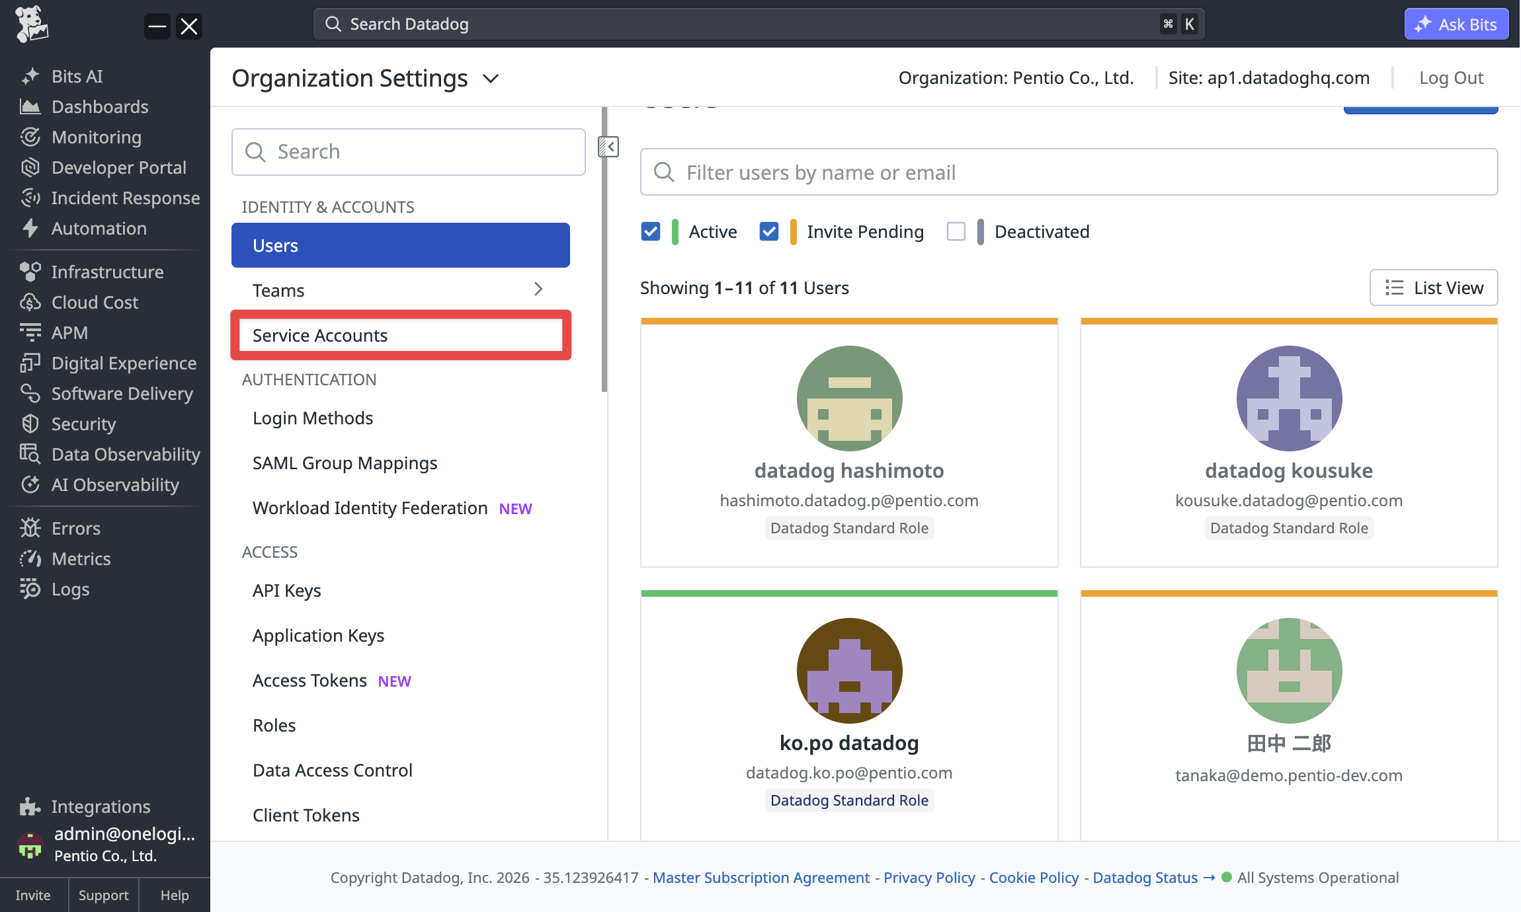This screenshot has height=912, width=1521.
Task: Click the Log Out link
Action: [x=1452, y=78]
